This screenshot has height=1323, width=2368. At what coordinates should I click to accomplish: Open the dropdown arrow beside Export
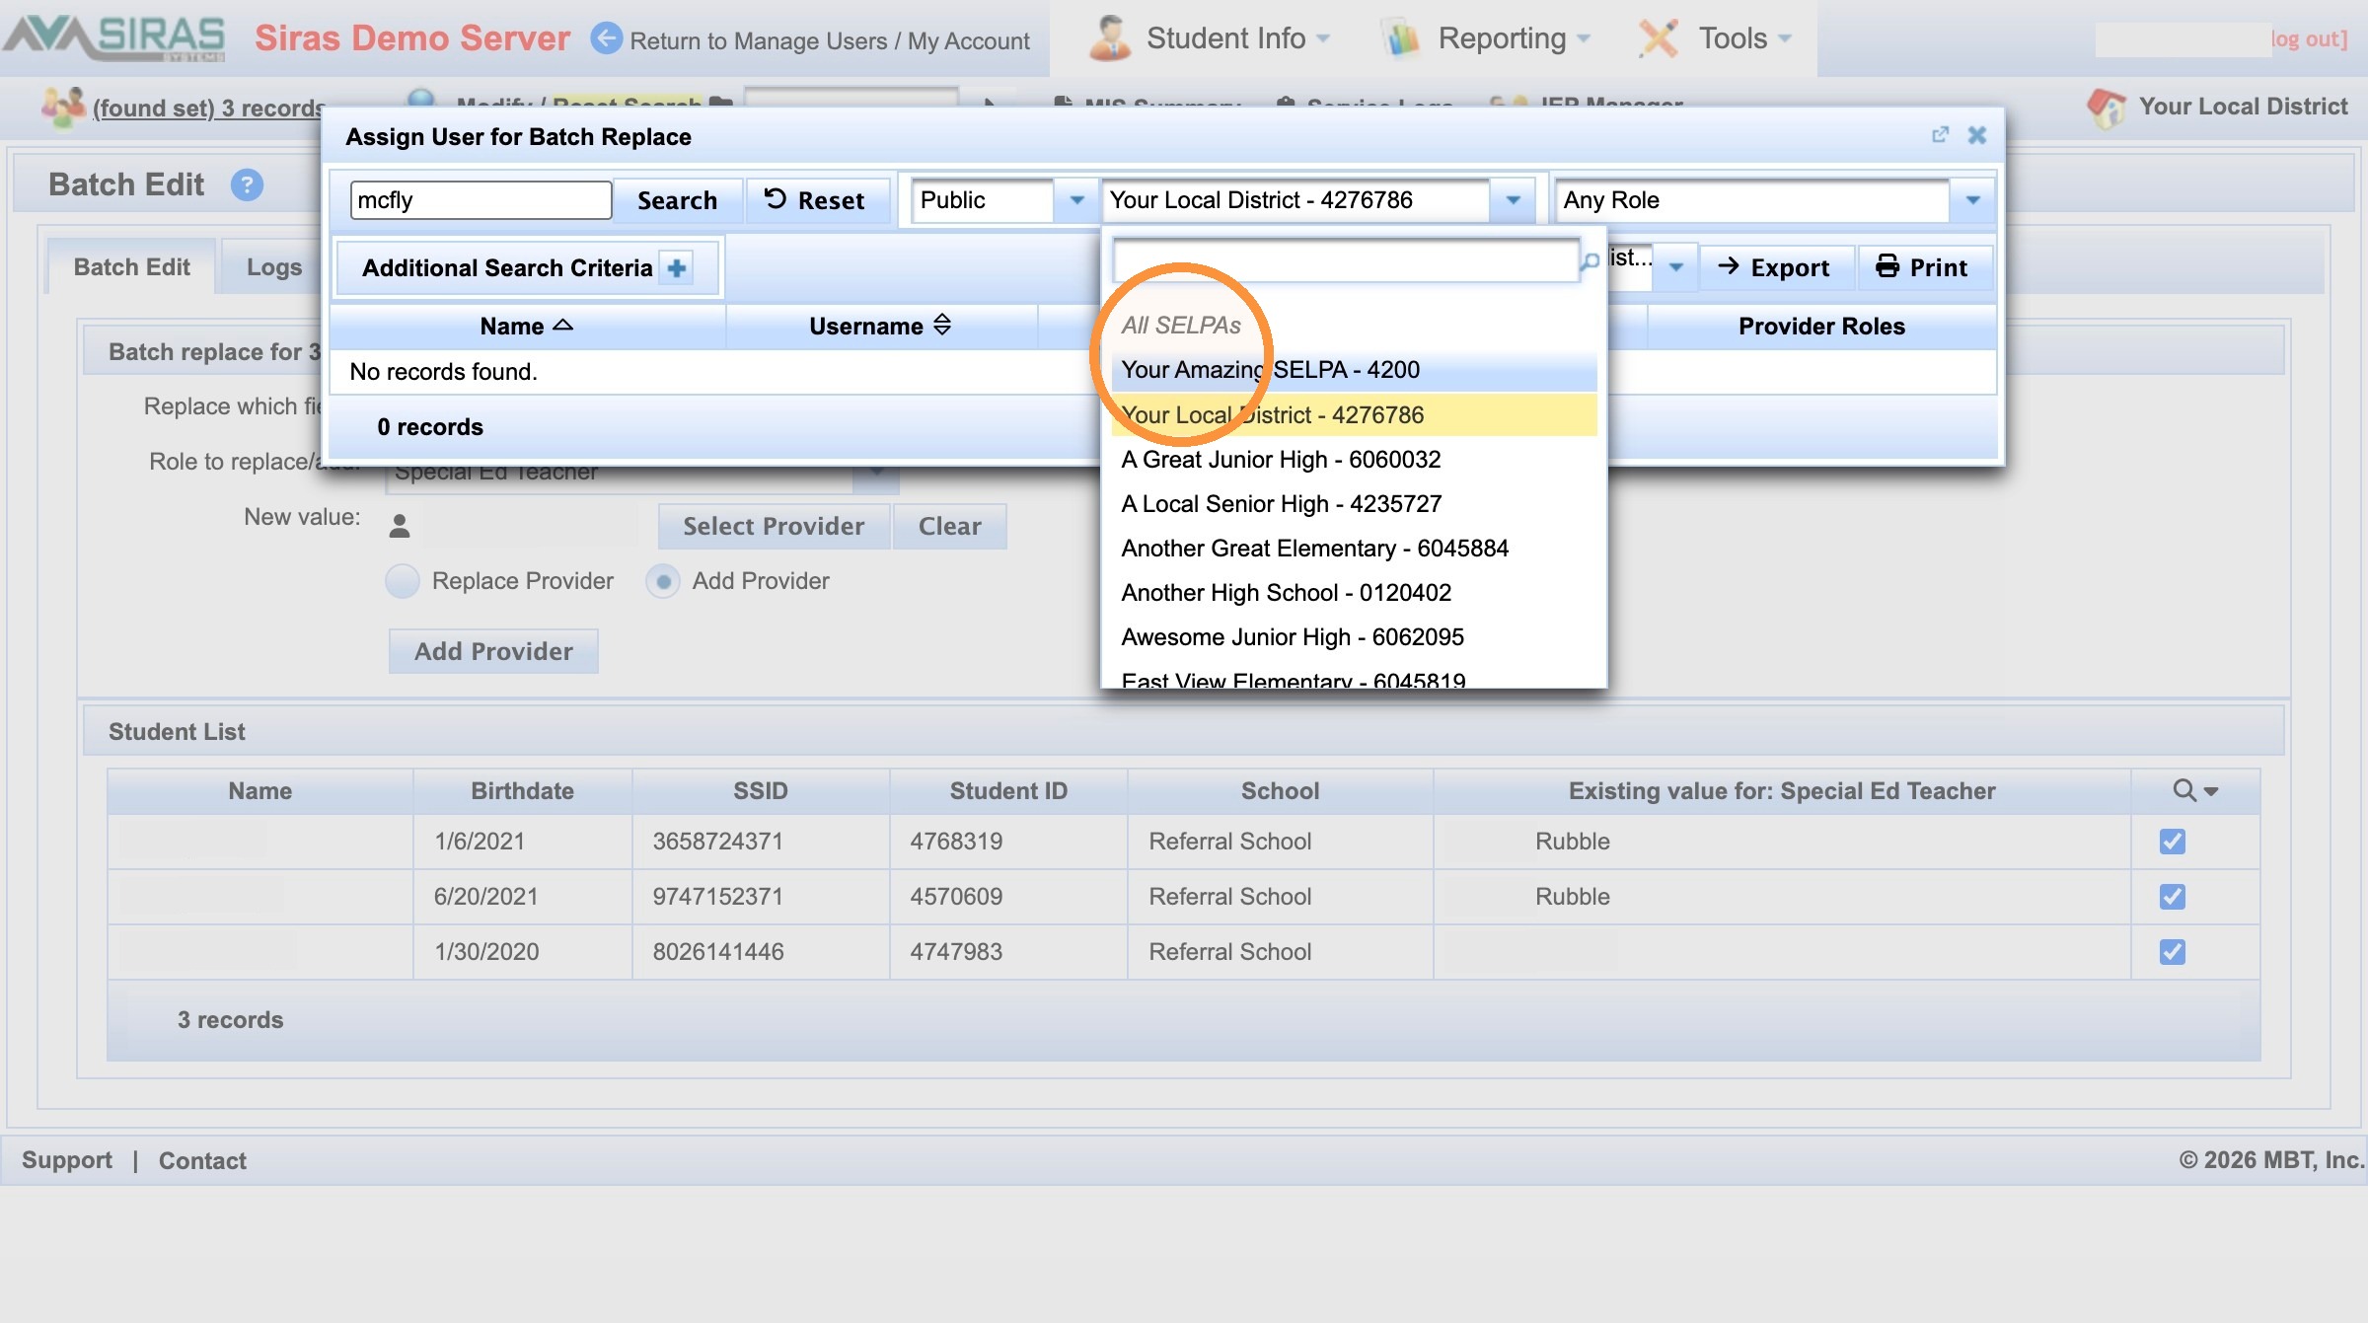point(1676,267)
